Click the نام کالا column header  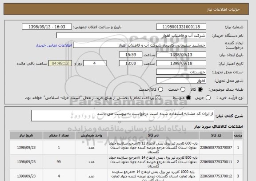(153, 136)
